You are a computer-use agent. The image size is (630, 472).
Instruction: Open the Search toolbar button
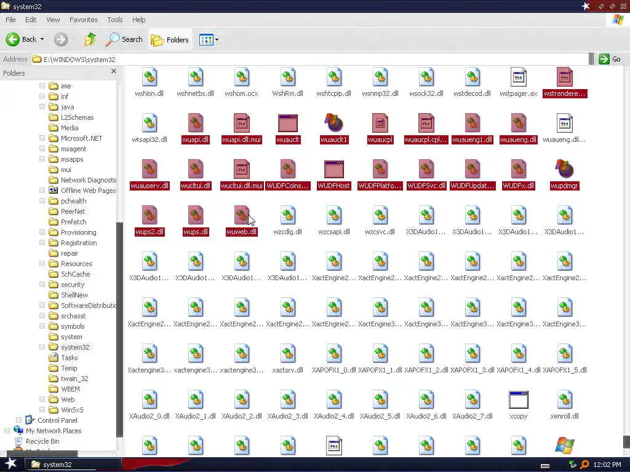pos(124,39)
